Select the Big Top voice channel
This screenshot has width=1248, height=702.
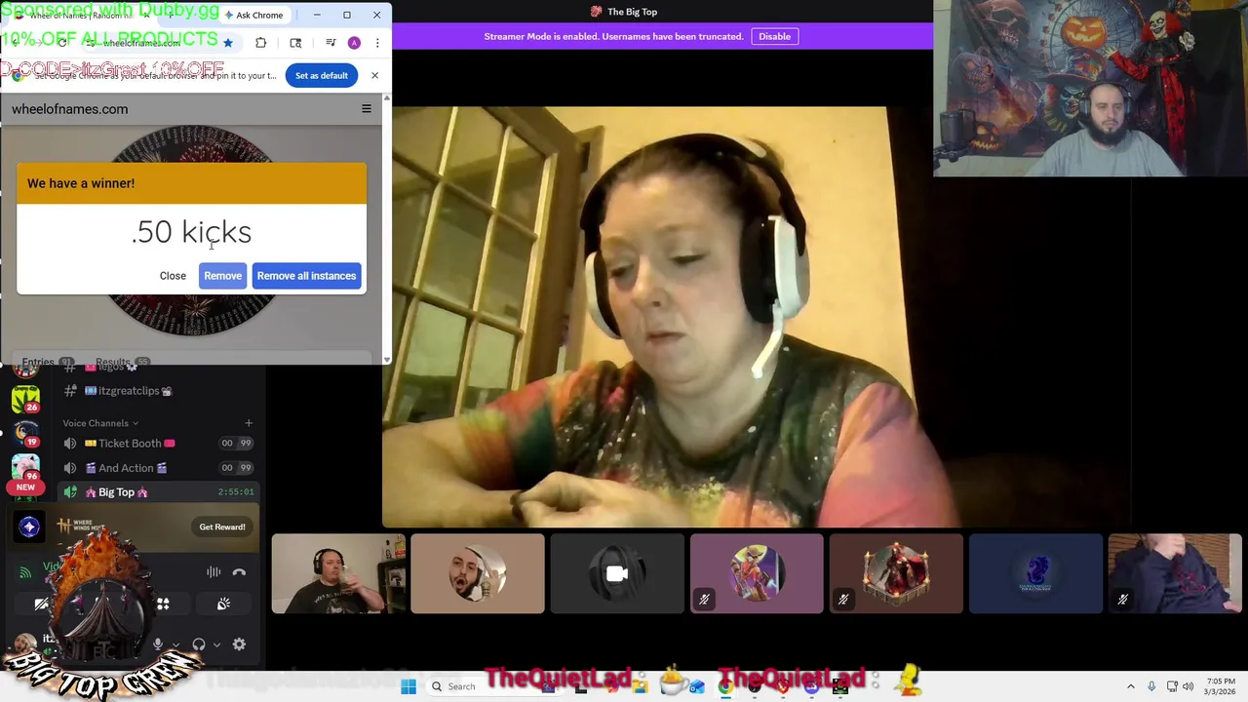click(159, 492)
